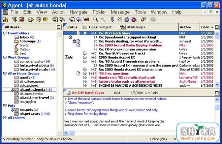The width and height of the screenshot is (222, 144).
Task: Click the lightning document get body icon
Action: (x=55, y=19)
